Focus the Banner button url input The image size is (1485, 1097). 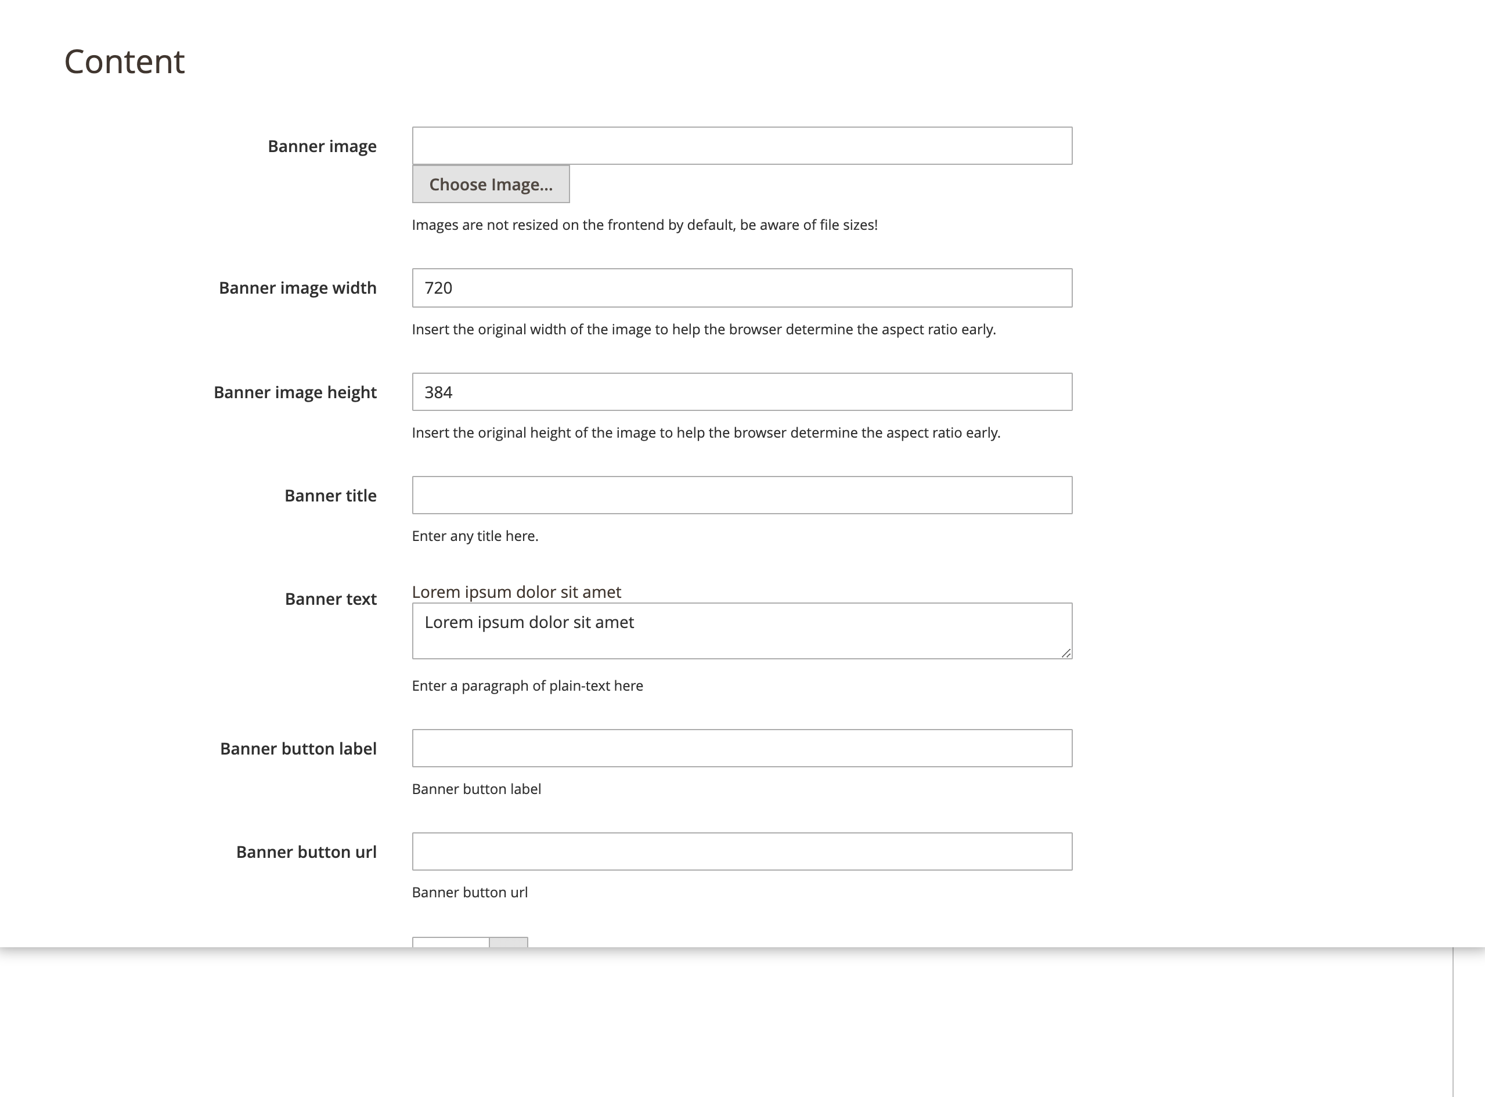742,851
